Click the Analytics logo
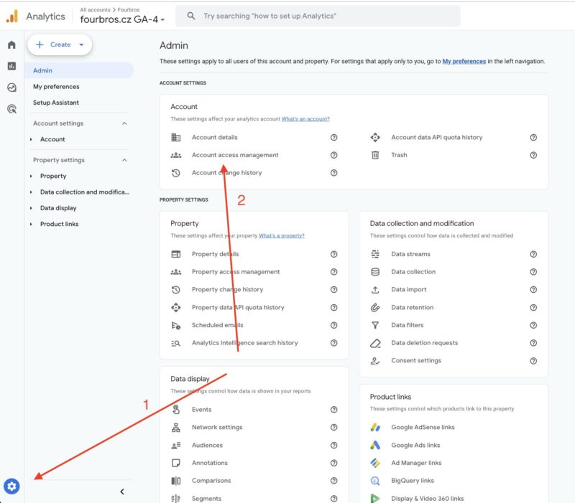 click(x=12, y=16)
